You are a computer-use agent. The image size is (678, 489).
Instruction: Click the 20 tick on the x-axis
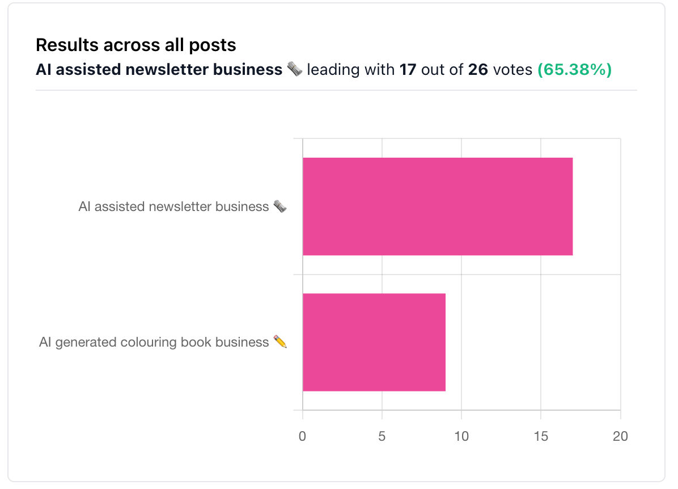point(620,436)
